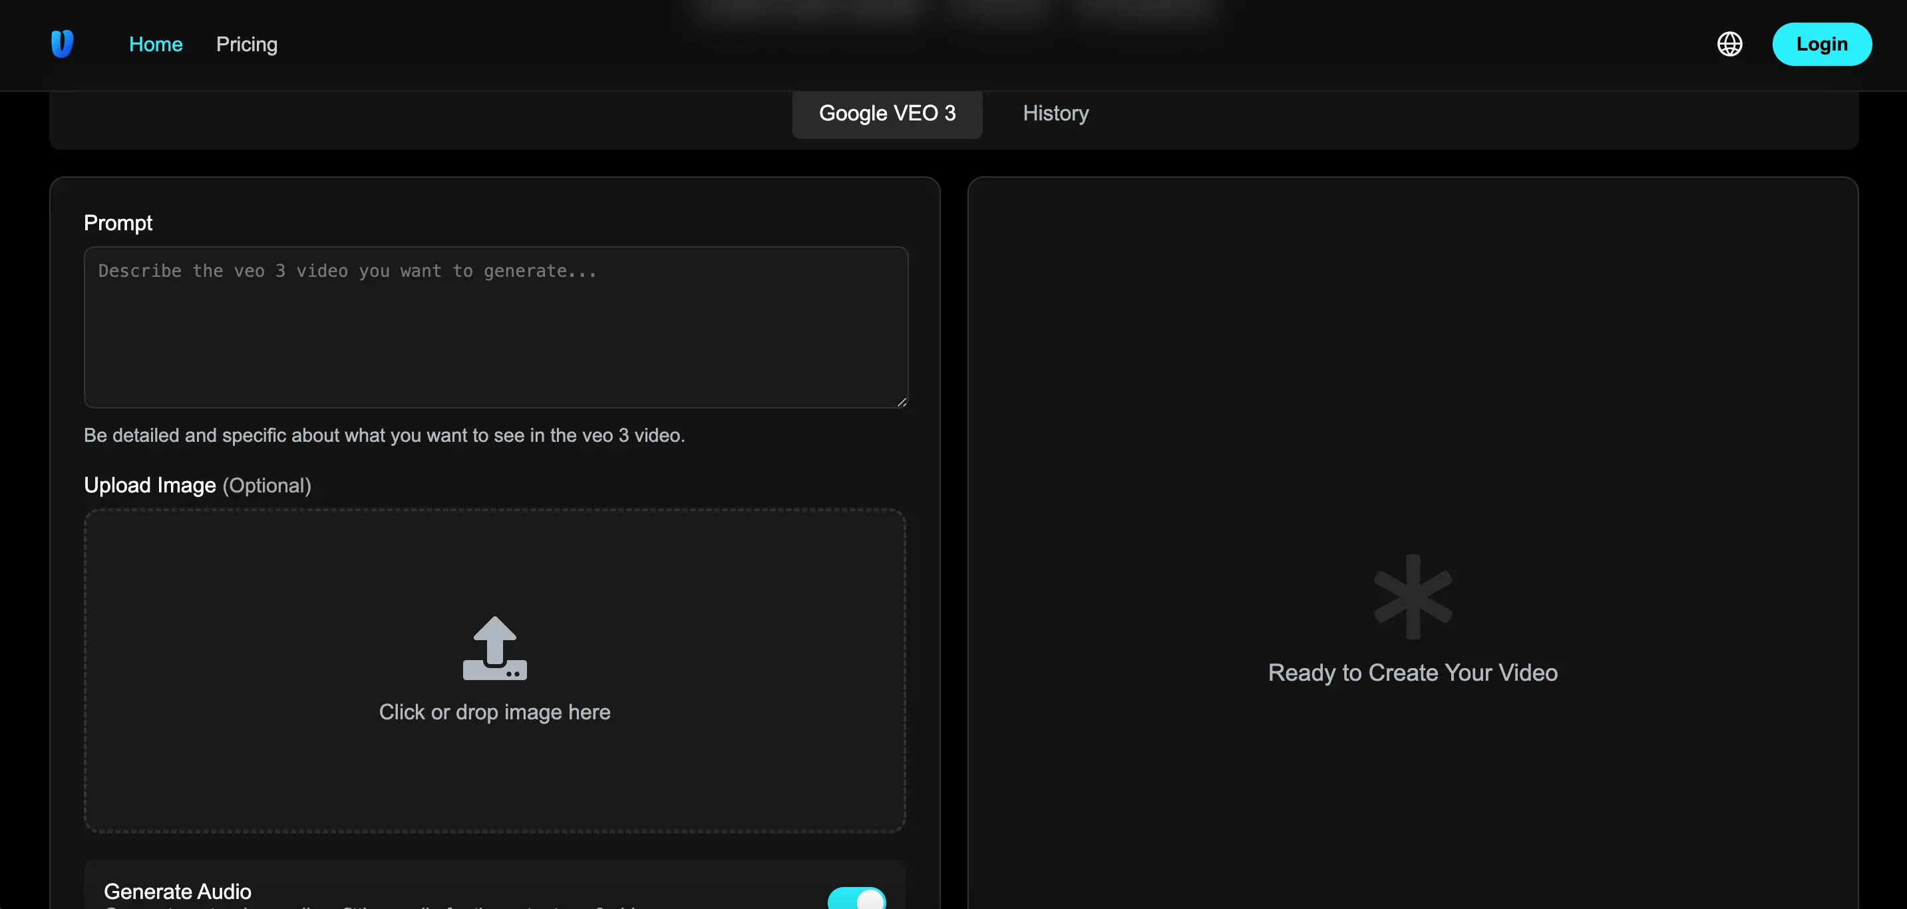Click 'Click or drop image here' text

tap(494, 711)
